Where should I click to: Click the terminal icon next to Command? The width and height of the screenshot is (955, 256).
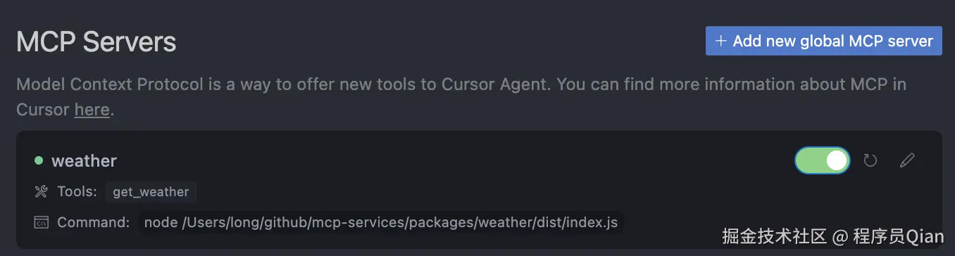point(41,222)
